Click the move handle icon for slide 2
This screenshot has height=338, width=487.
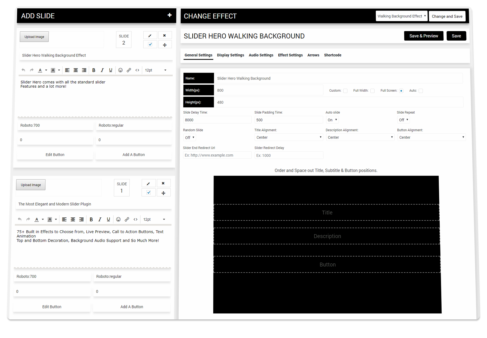point(164,45)
